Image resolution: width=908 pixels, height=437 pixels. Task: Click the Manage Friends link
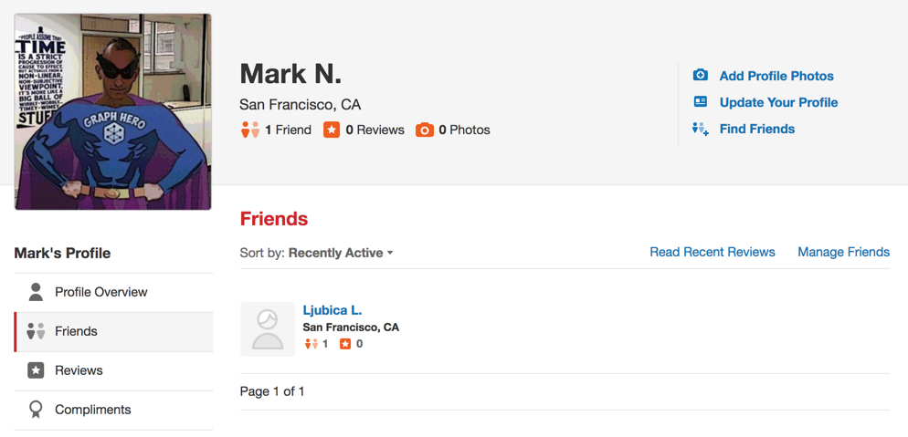click(843, 252)
